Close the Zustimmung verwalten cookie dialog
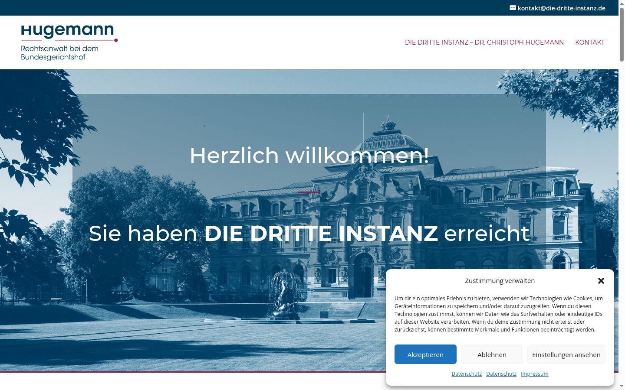The image size is (625, 390). (x=601, y=281)
